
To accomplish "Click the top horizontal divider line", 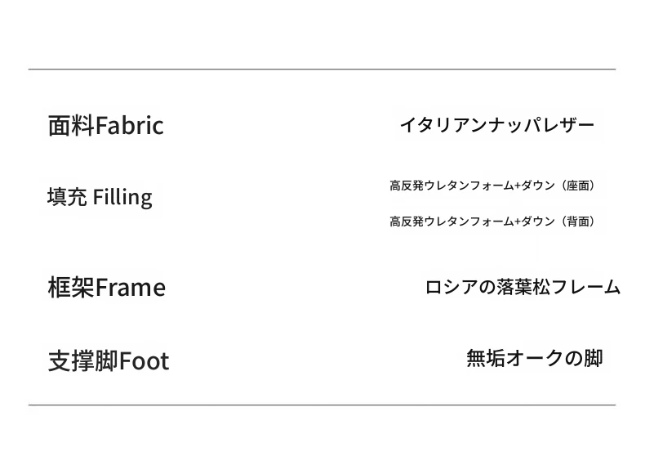I will [322, 69].
